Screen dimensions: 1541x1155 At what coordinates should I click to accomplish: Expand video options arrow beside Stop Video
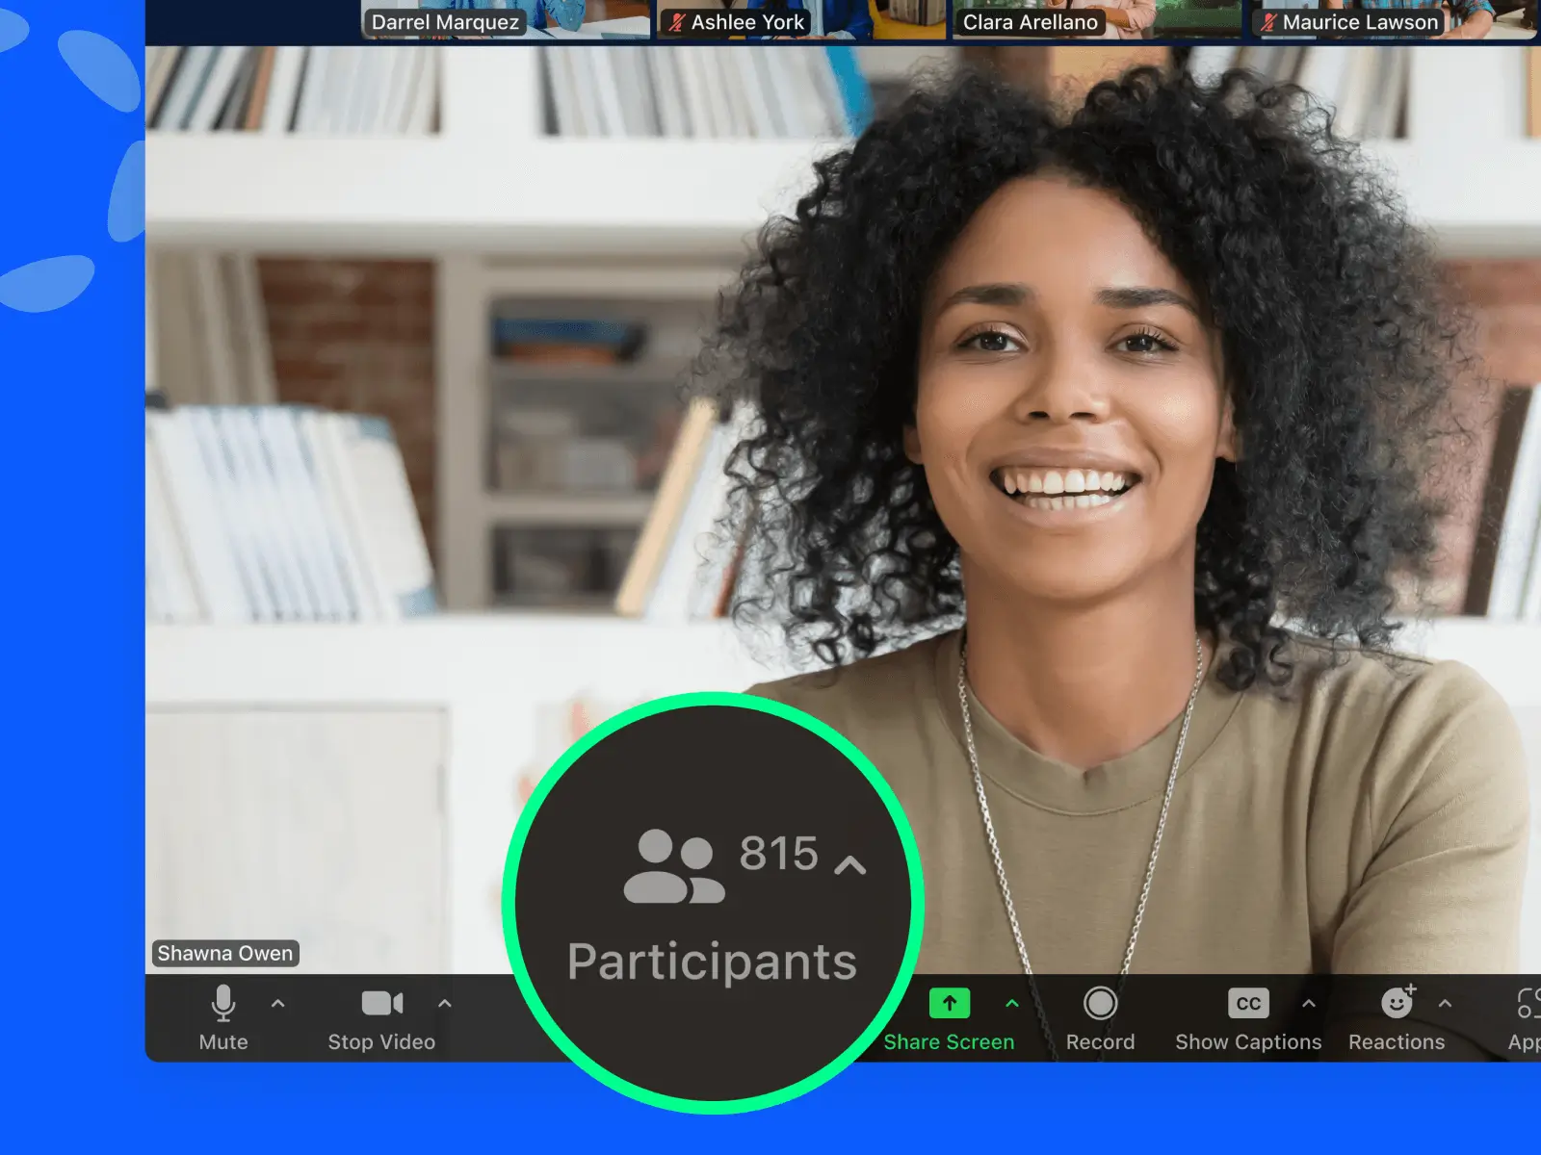(444, 1003)
